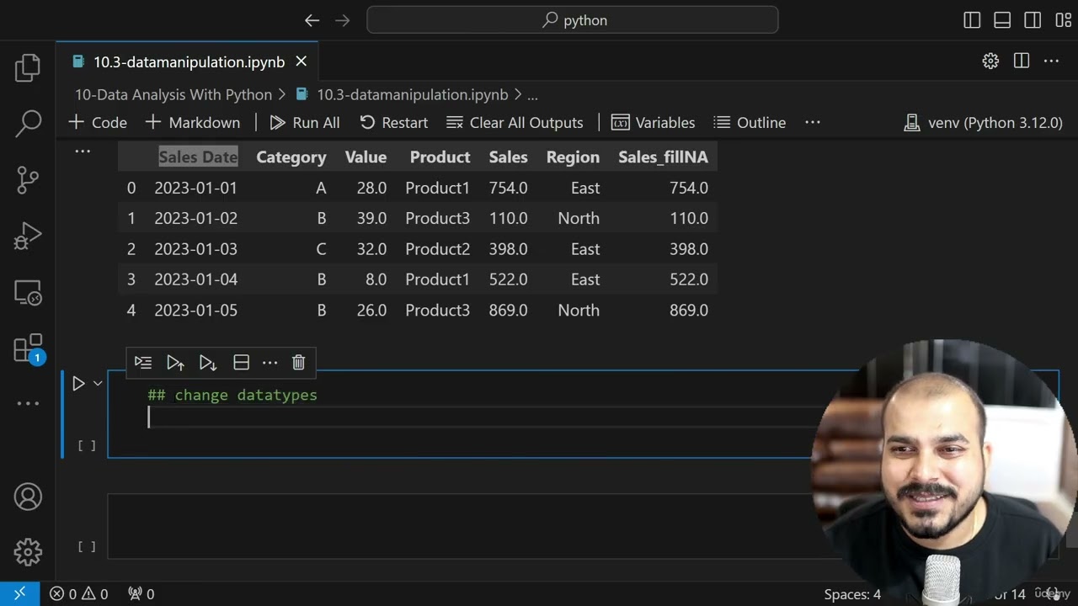1078x606 pixels.
Task: Add a new Markdown cell
Action: point(193,122)
